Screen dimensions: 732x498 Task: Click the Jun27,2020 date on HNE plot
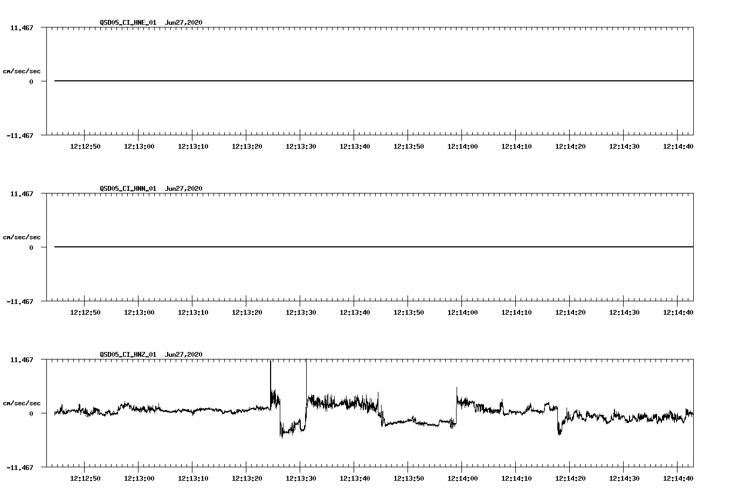pyautogui.click(x=184, y=23)
